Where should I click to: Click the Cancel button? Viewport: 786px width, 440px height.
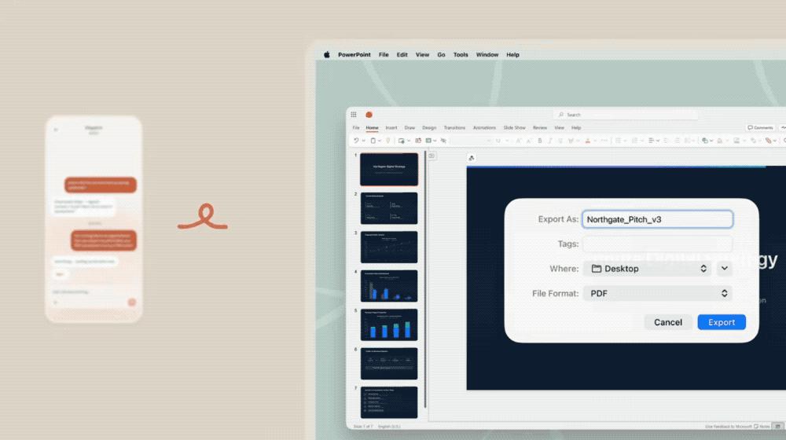[667, 322]
